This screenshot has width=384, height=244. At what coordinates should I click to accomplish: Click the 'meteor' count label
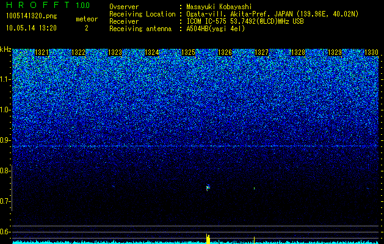87,19
